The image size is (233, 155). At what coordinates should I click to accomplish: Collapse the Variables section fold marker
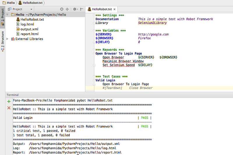(94, 31)
